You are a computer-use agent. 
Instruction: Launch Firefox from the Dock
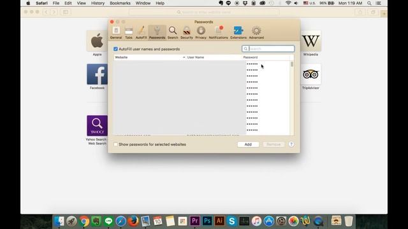tap(133, 221)
